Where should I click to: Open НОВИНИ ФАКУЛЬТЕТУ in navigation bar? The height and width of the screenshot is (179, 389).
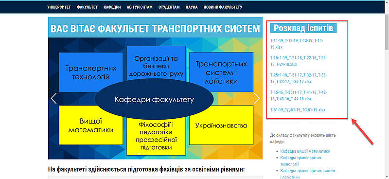click(223, 7)
